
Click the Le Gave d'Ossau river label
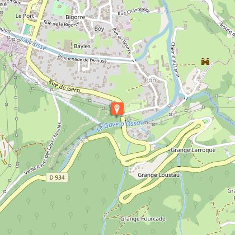click(120, 125)
